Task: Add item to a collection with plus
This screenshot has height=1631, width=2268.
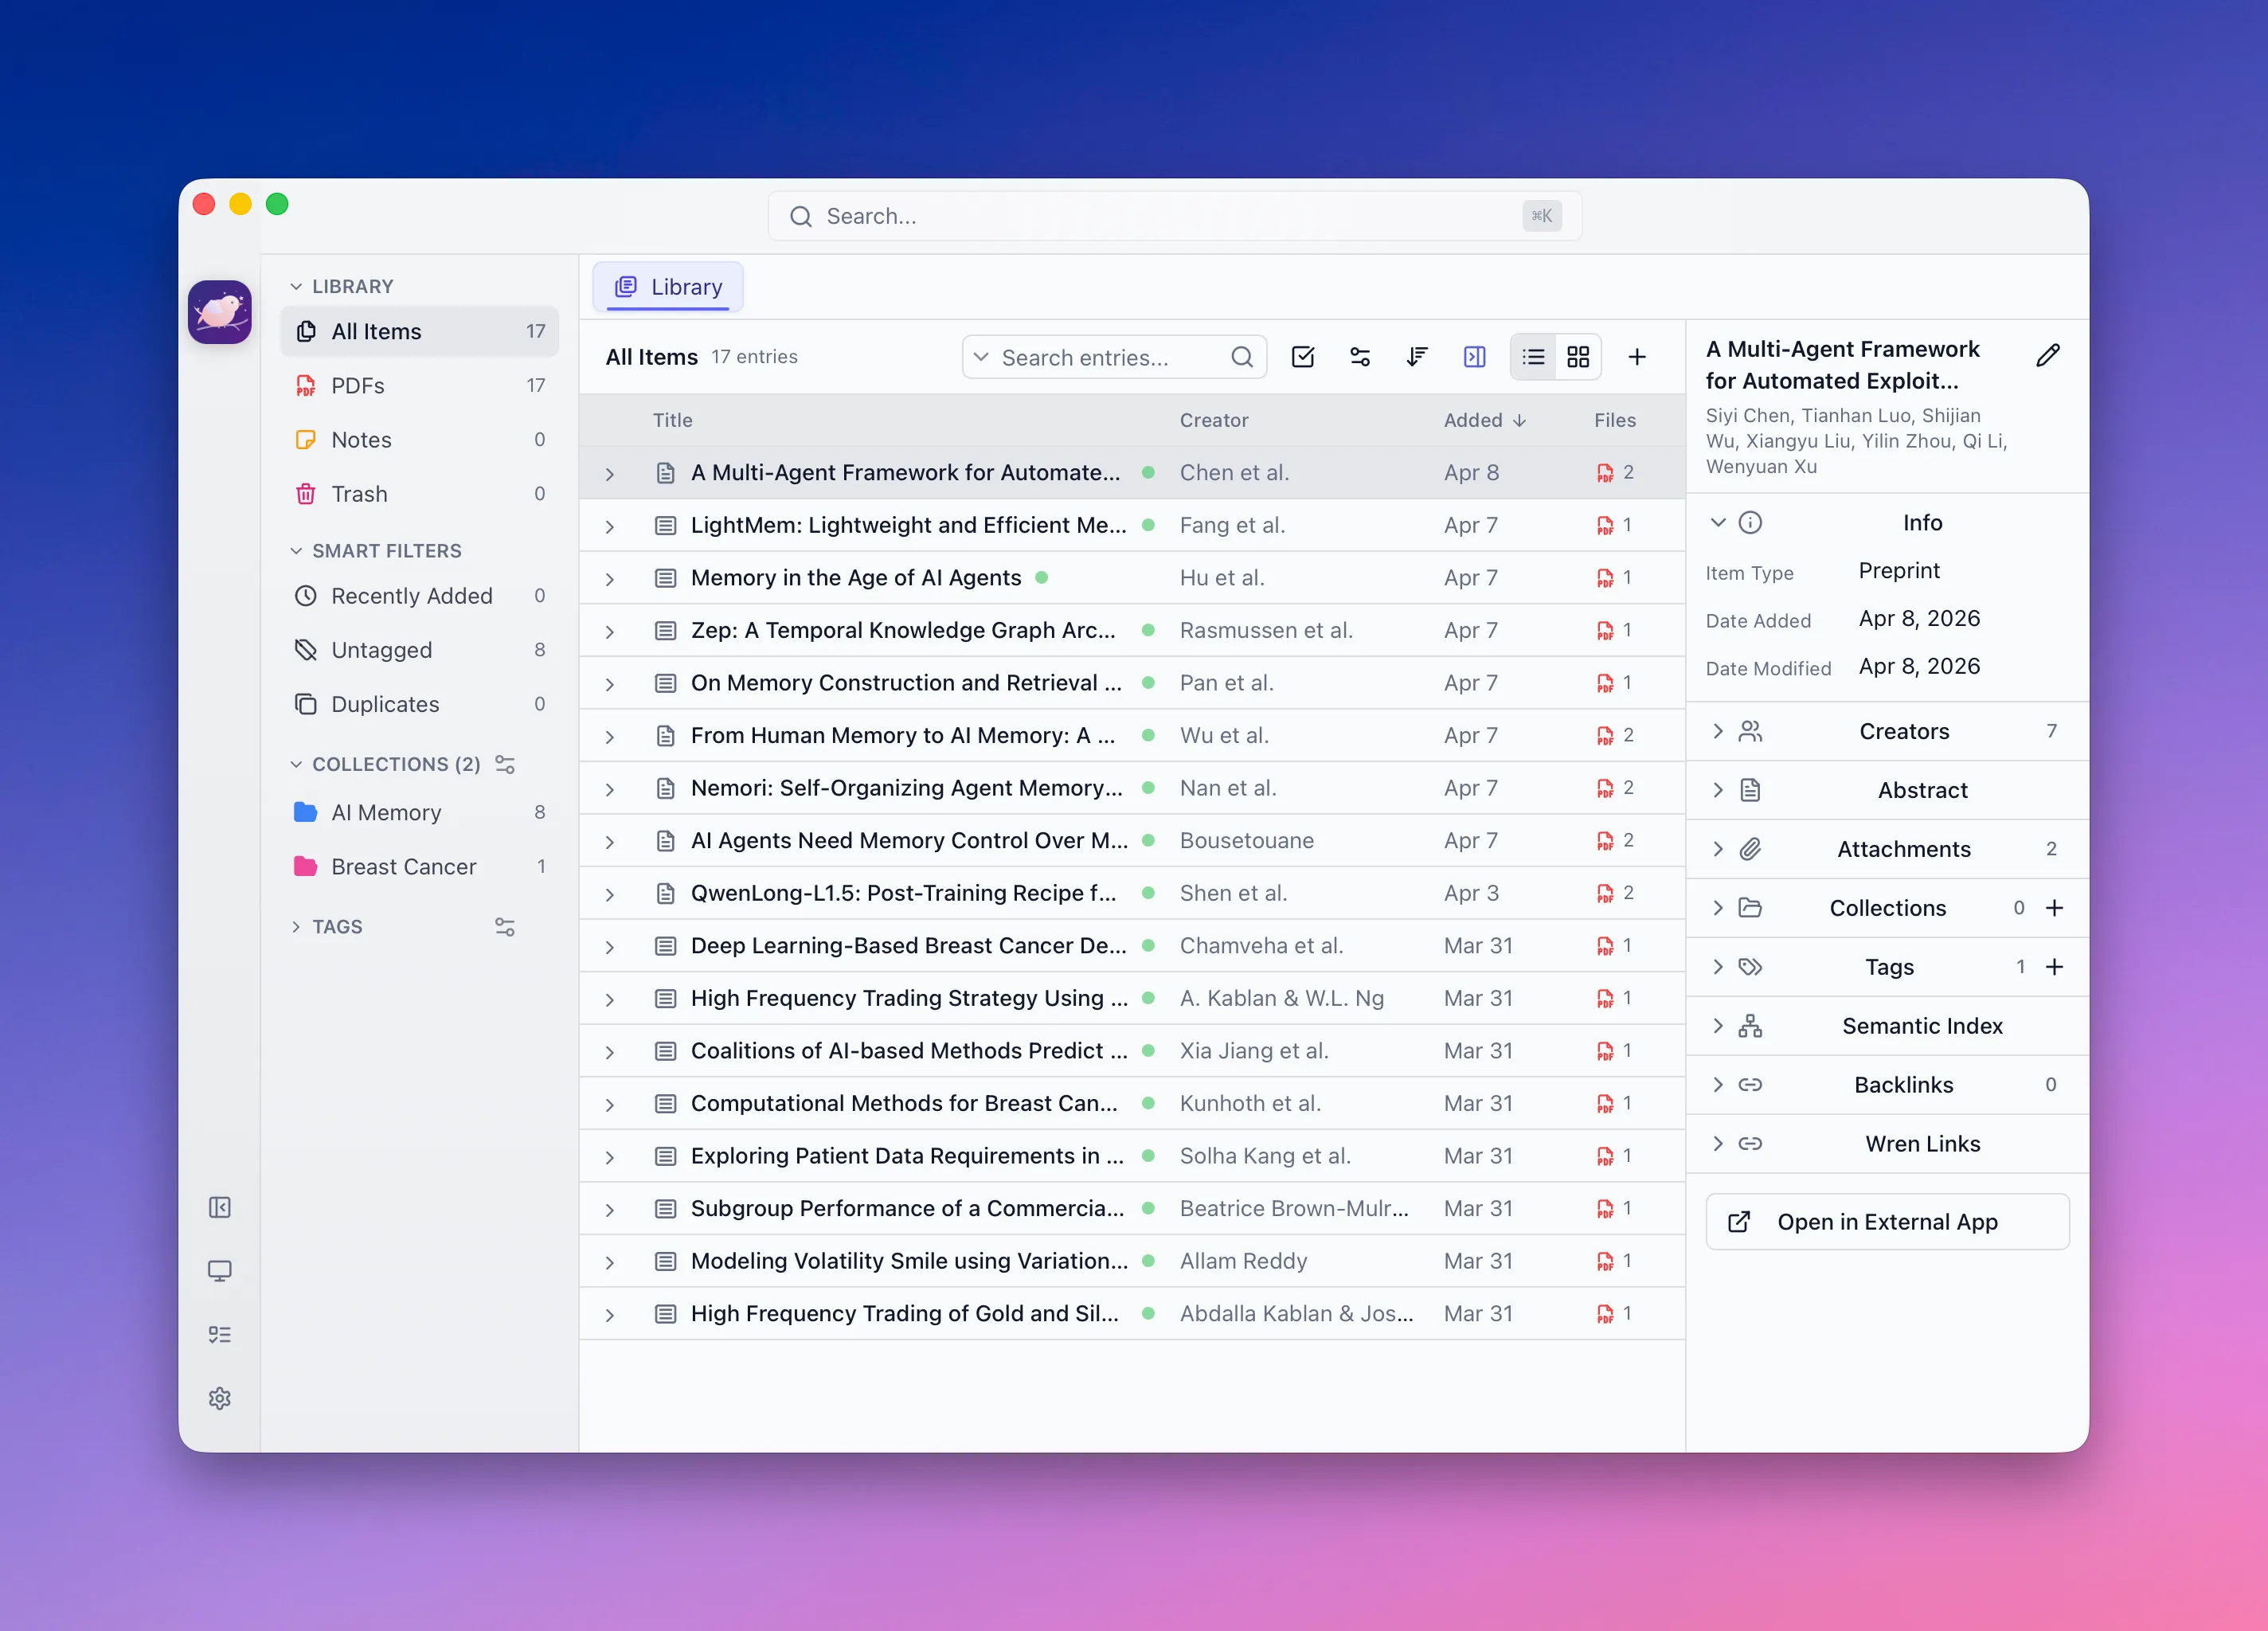Action: (2054, 908)
